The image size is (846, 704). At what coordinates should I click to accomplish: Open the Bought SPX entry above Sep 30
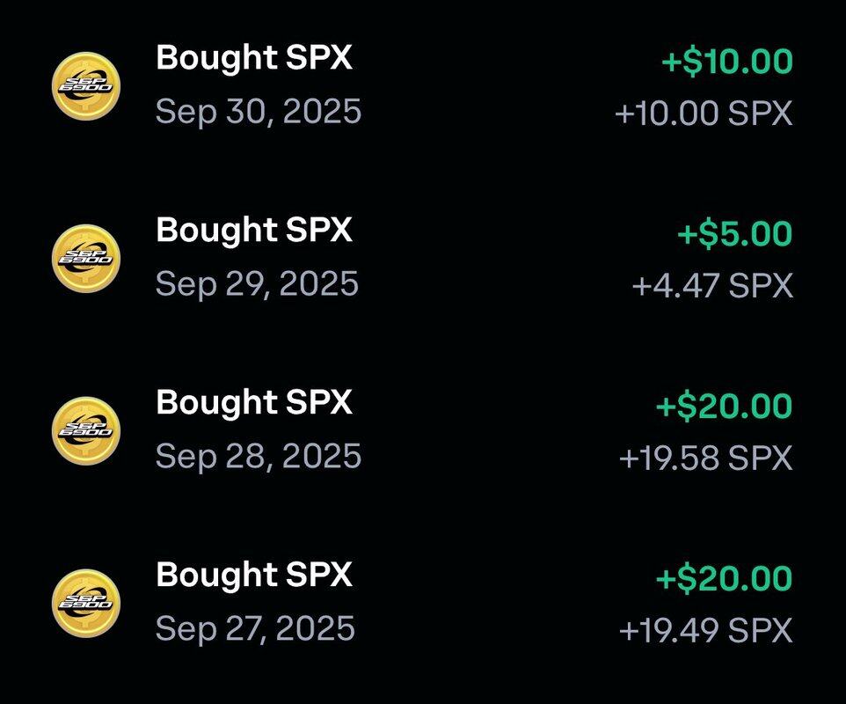click(x=254, y=59)
